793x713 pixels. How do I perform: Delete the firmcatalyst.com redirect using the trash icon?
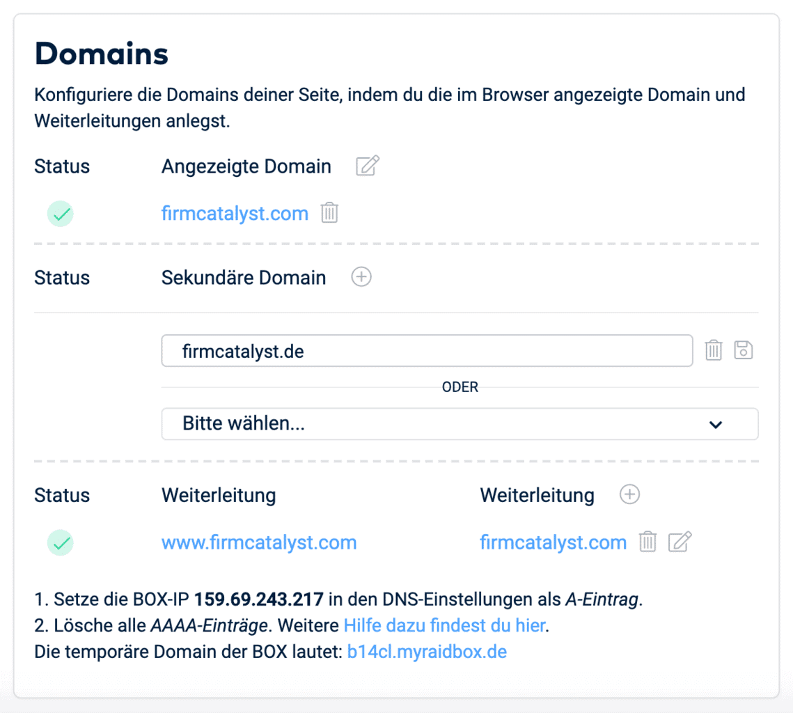(x=647, y=542)
